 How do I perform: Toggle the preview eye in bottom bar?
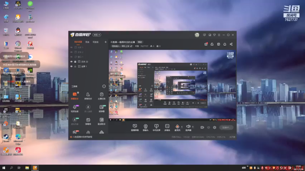tap(209, 127)
